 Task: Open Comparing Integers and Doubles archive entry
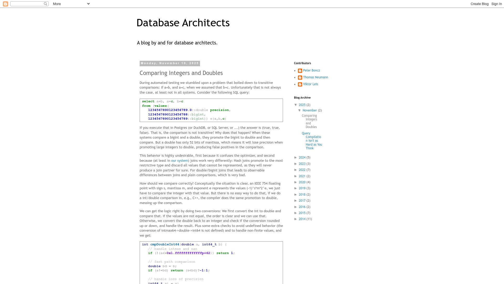309,121
